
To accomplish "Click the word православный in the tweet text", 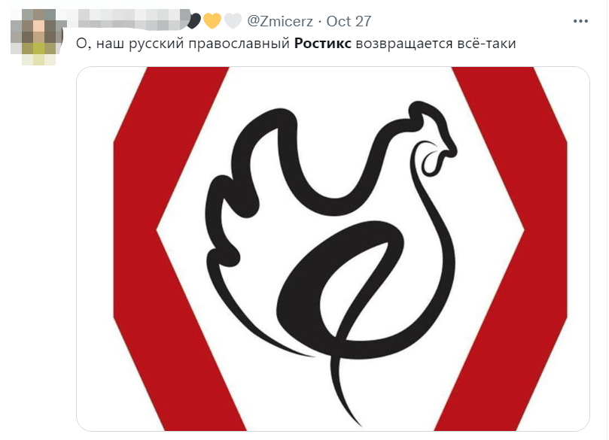I will click(x=239, y=44).
